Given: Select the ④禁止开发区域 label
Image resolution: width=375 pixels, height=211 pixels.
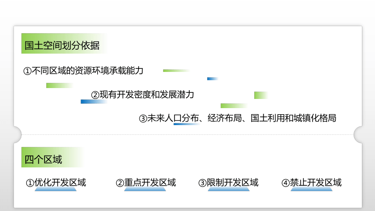Looking at the screenshot, I should pyautogui.click(x=311, y=183).
